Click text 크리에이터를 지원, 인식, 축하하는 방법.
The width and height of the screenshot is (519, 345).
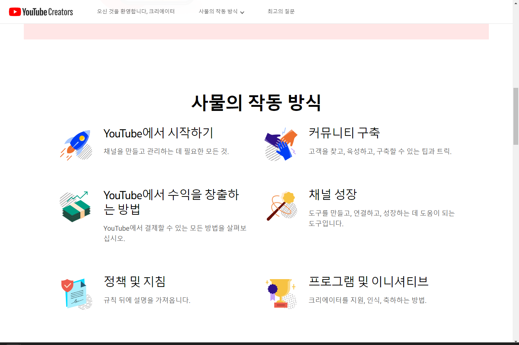point(368,300)
